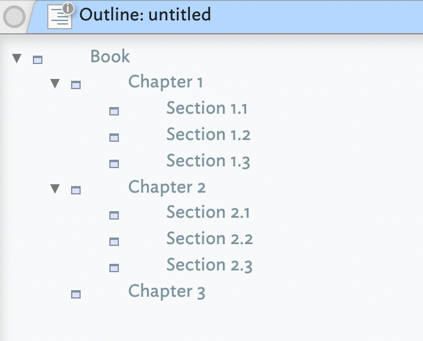Screen dimensions: 423x341
Task: Click the circular button left of title tab
Action: (14, 17)
